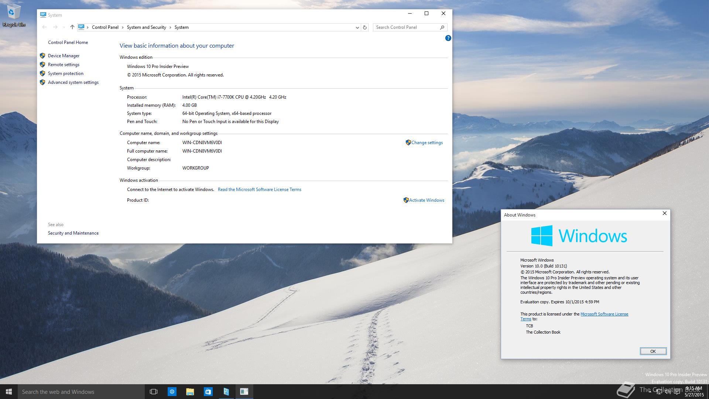The height and width of the screenshot is (399, 709).
Task: Open the address bar history dropdown
Action: 357,27
